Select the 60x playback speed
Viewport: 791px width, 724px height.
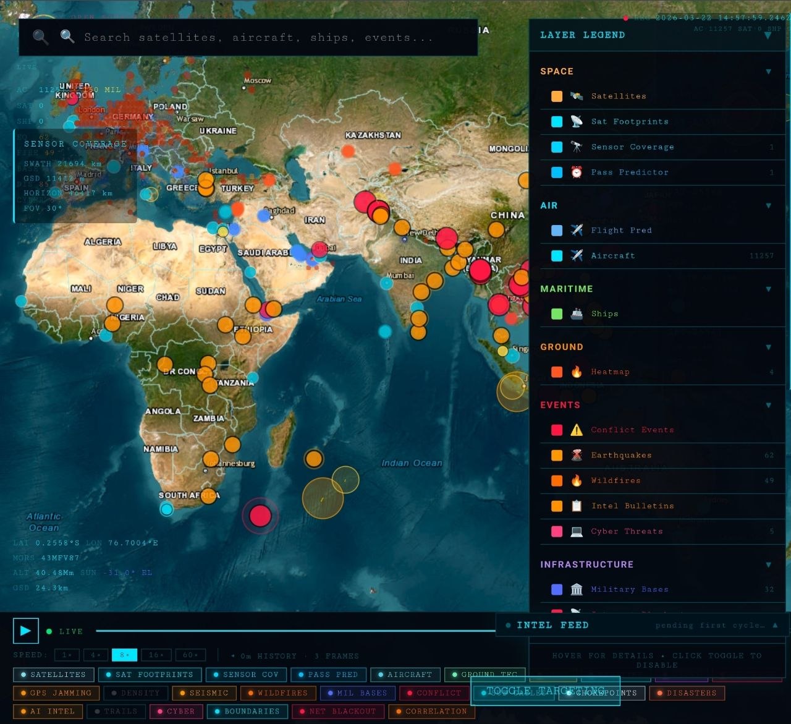190,655
